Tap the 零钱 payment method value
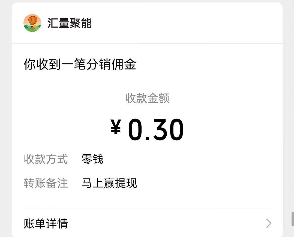 pyautogui.click(x=92, y=159)
